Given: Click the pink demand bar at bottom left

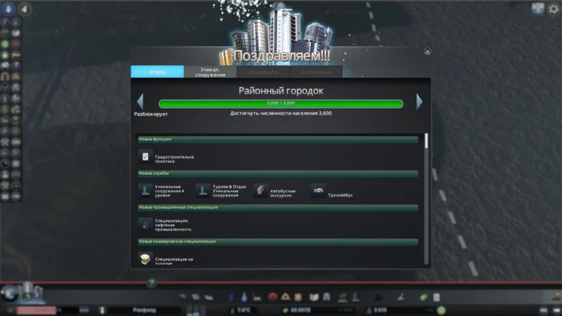Looking at the screenshot, I should (36, 310).
